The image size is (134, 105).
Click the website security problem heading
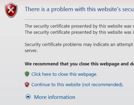[79, 9]
